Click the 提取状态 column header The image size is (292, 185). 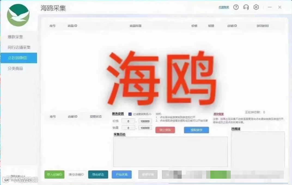96,116
